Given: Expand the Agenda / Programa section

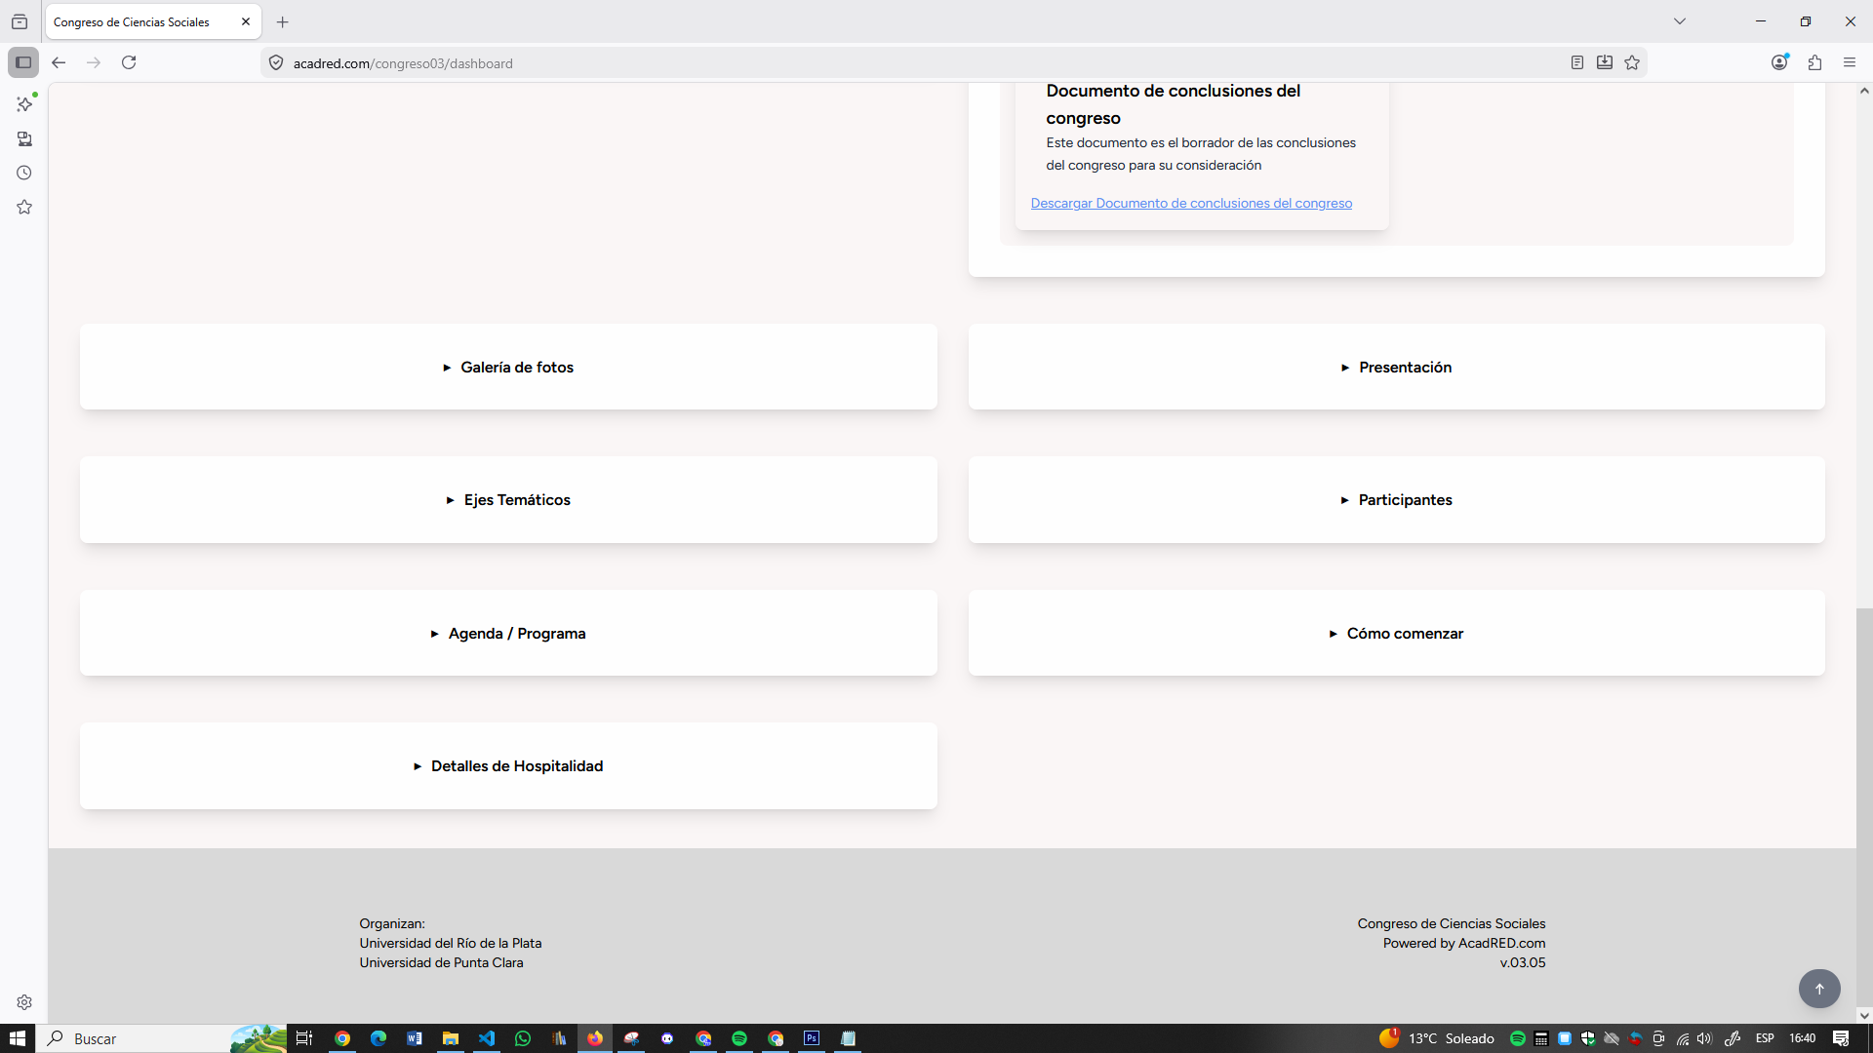Looking at the screenshot, I should coord(508,633).
